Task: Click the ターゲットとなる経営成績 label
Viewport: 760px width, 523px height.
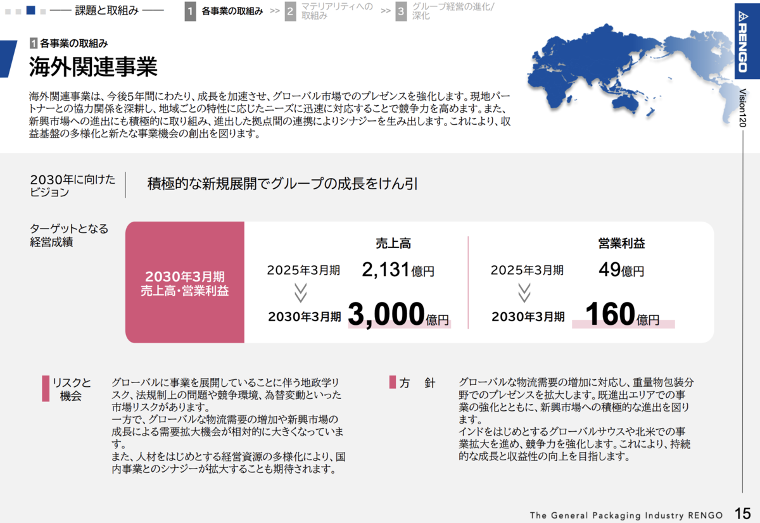Action: point(69,235)
